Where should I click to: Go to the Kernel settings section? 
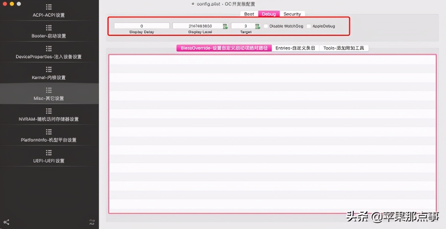49,73
